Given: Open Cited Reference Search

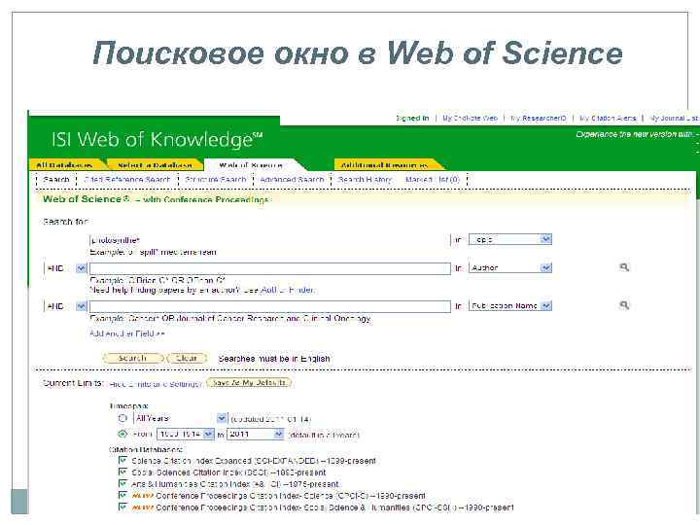Looking at the screenshot, I should point(127,180).
